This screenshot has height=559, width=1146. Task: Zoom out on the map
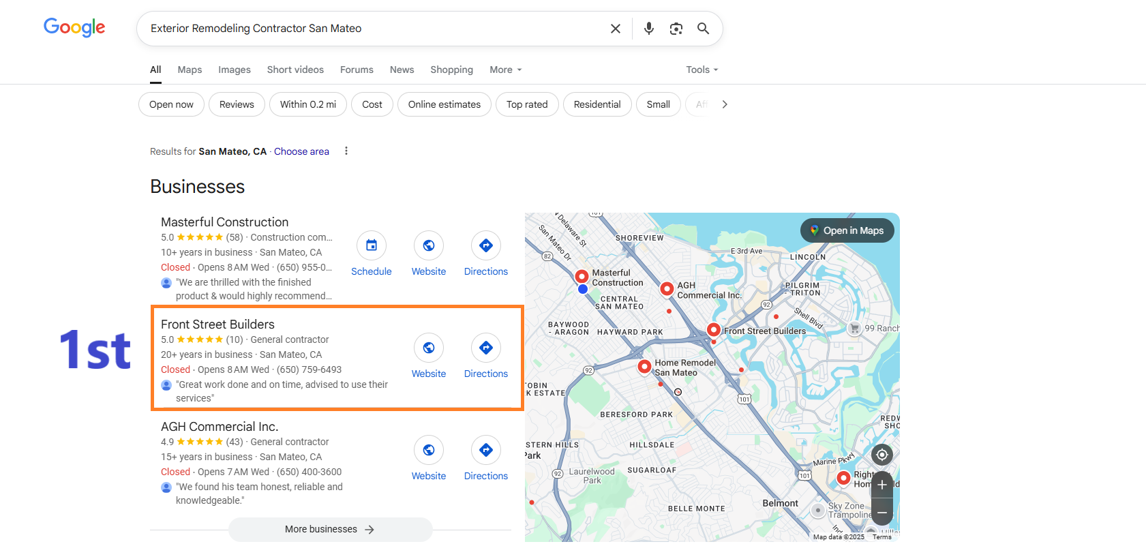[x=882, y=512]
